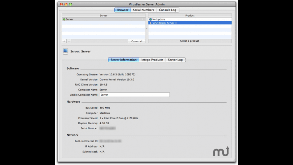Image resolution: width=293 pixels, height=165 pixels.
Task: Click the minus button to remove server
Action: 69,41
